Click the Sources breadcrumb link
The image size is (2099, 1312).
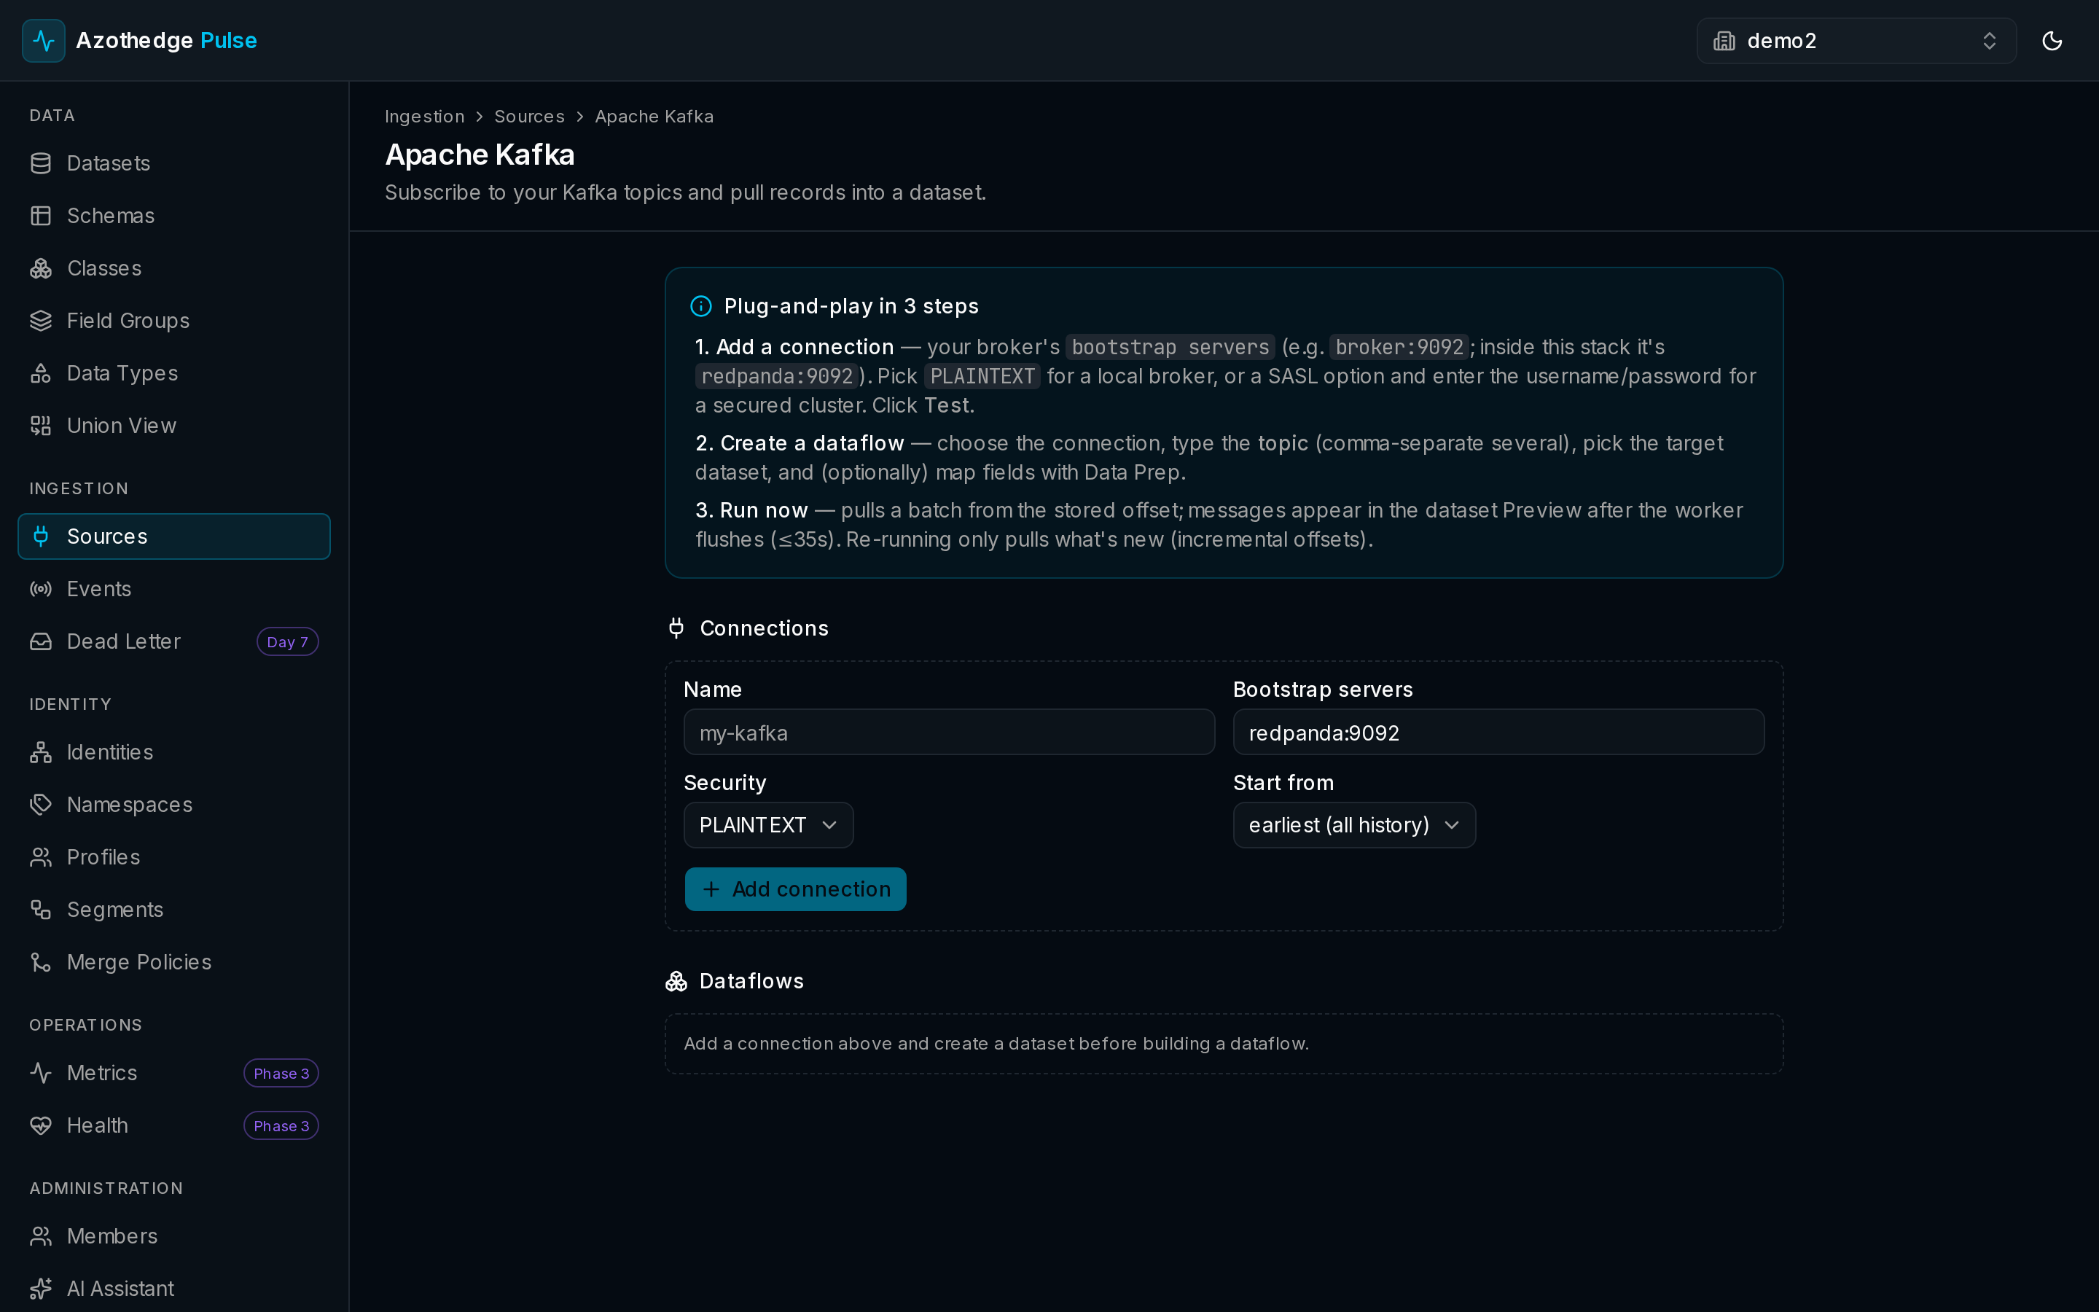[529, 117]
